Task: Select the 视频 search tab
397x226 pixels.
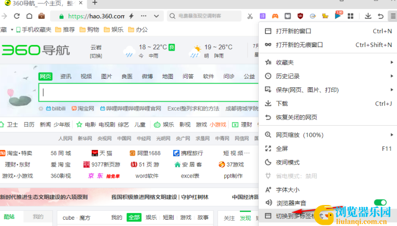Action: [86, 77]
